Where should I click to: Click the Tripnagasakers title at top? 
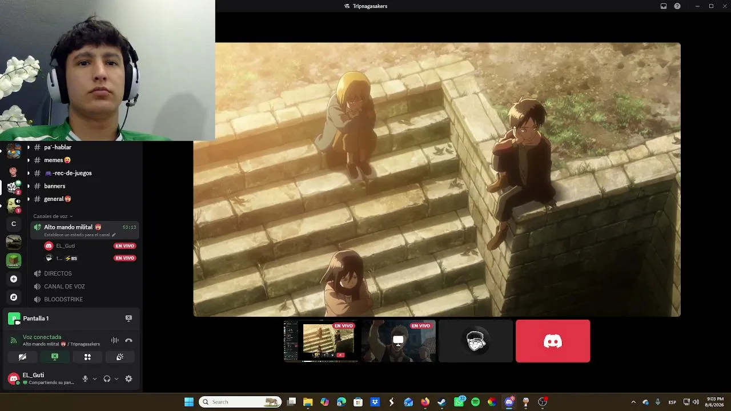point(369,6)
